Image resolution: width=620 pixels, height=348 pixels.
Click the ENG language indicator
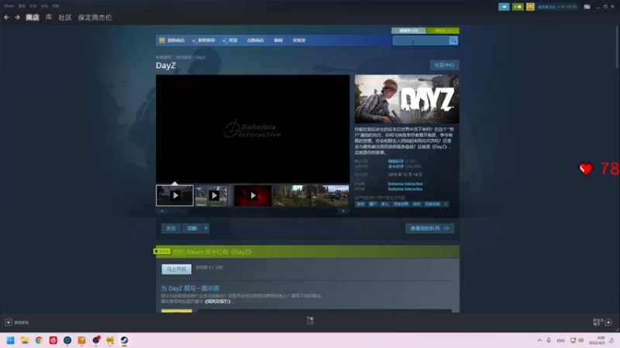[x=560, y=340]
